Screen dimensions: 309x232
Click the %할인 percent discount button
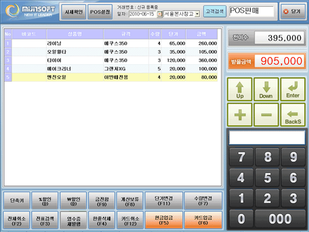pyautogui.click(x=45, y=201)
